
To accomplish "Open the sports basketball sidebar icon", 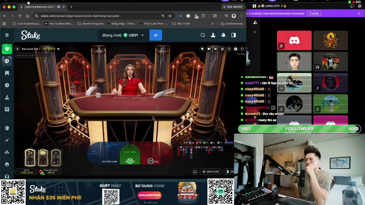I will click(x=7, y=61).
